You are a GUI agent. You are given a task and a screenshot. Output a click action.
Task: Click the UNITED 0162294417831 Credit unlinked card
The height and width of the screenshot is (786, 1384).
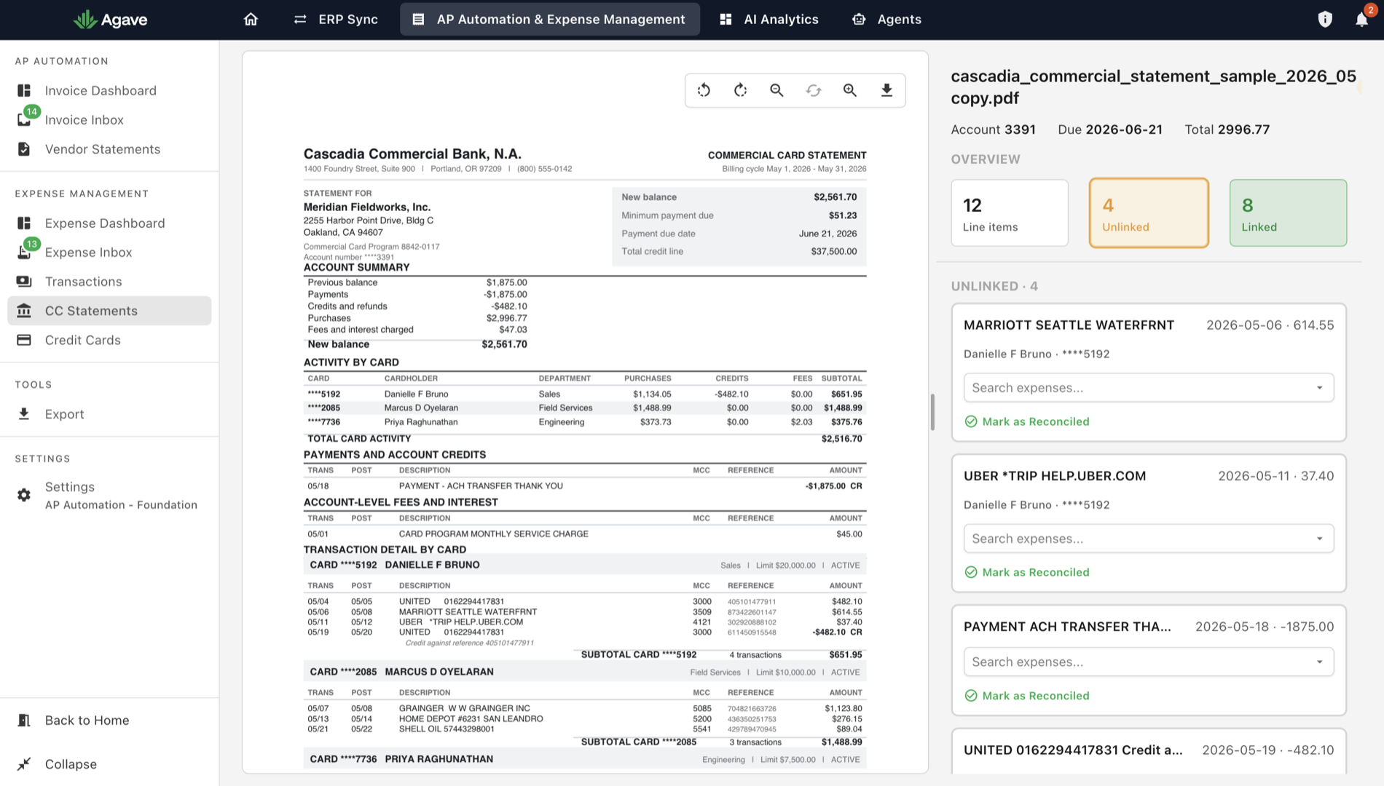pos(1149,751)
